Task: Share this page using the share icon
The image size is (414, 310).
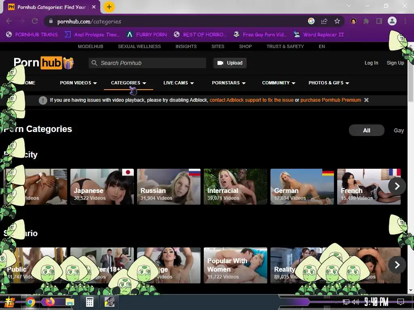Action: click(324, 21)
